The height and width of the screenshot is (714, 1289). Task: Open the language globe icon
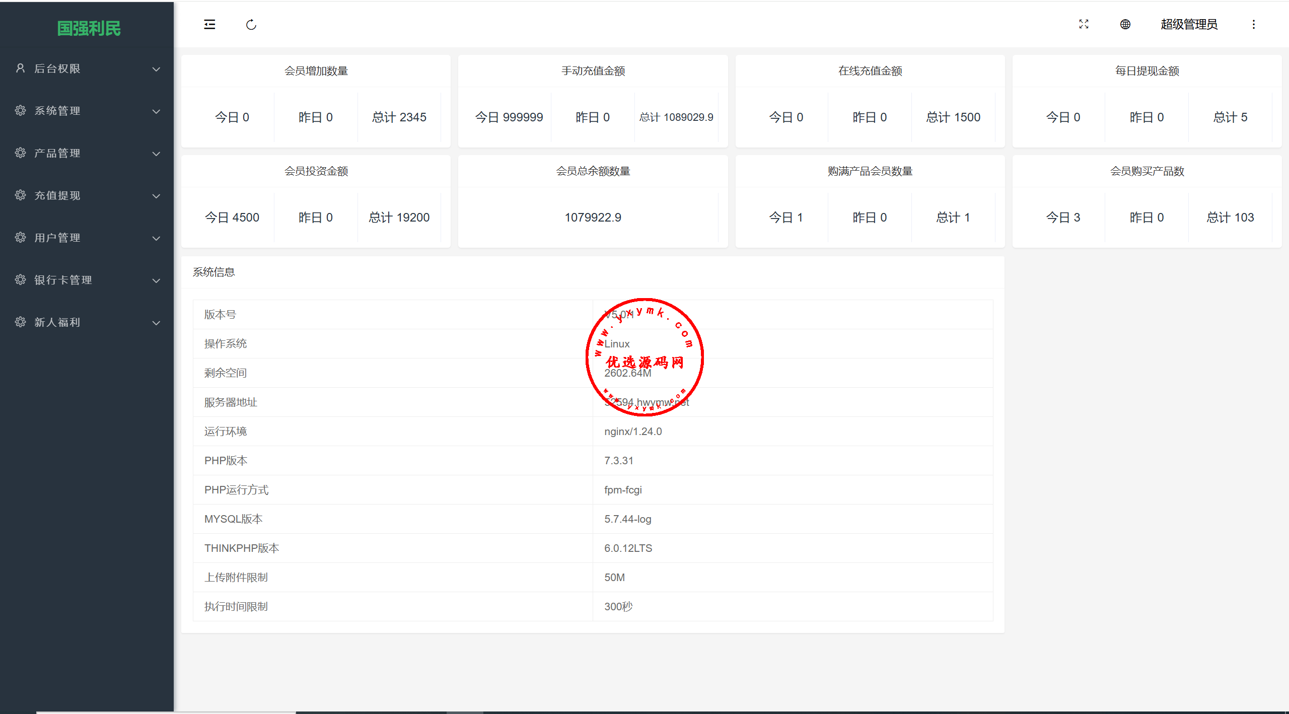[1125, 24]
